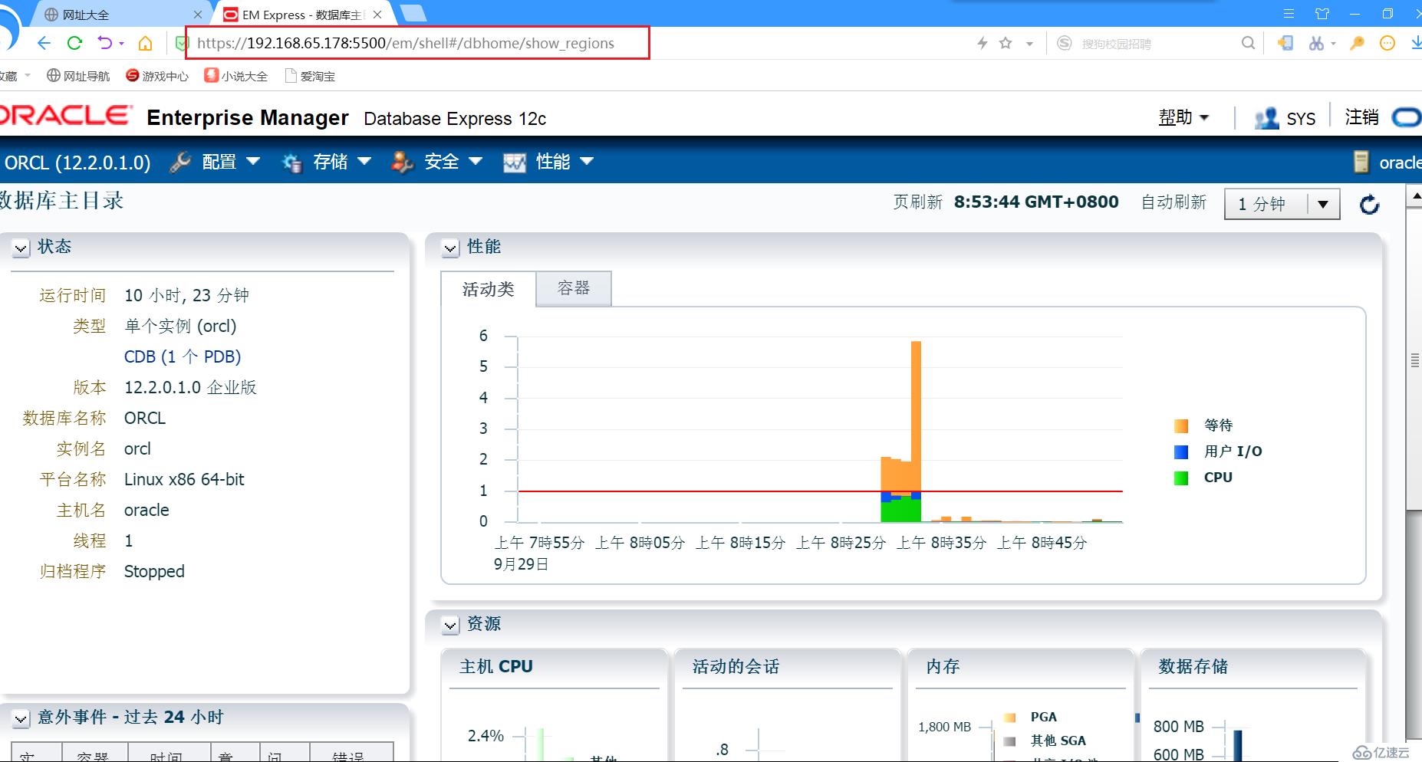Open the 游戏中心 bookmark

157,76
